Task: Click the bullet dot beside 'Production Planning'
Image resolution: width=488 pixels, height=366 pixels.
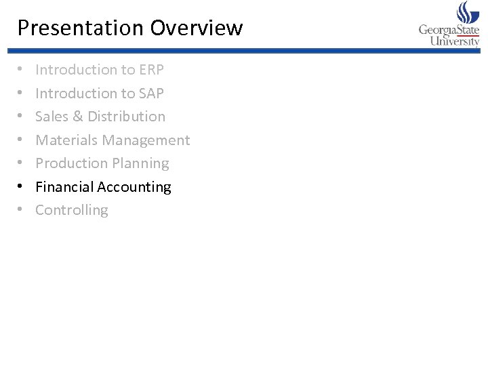Action: click(x=21, y=163)
